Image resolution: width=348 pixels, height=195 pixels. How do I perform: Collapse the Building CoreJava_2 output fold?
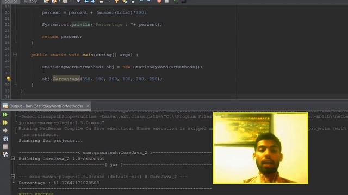click(13, 159)
